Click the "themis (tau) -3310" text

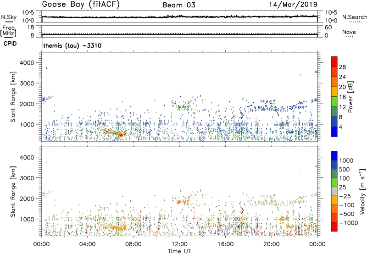coord(72,45)
